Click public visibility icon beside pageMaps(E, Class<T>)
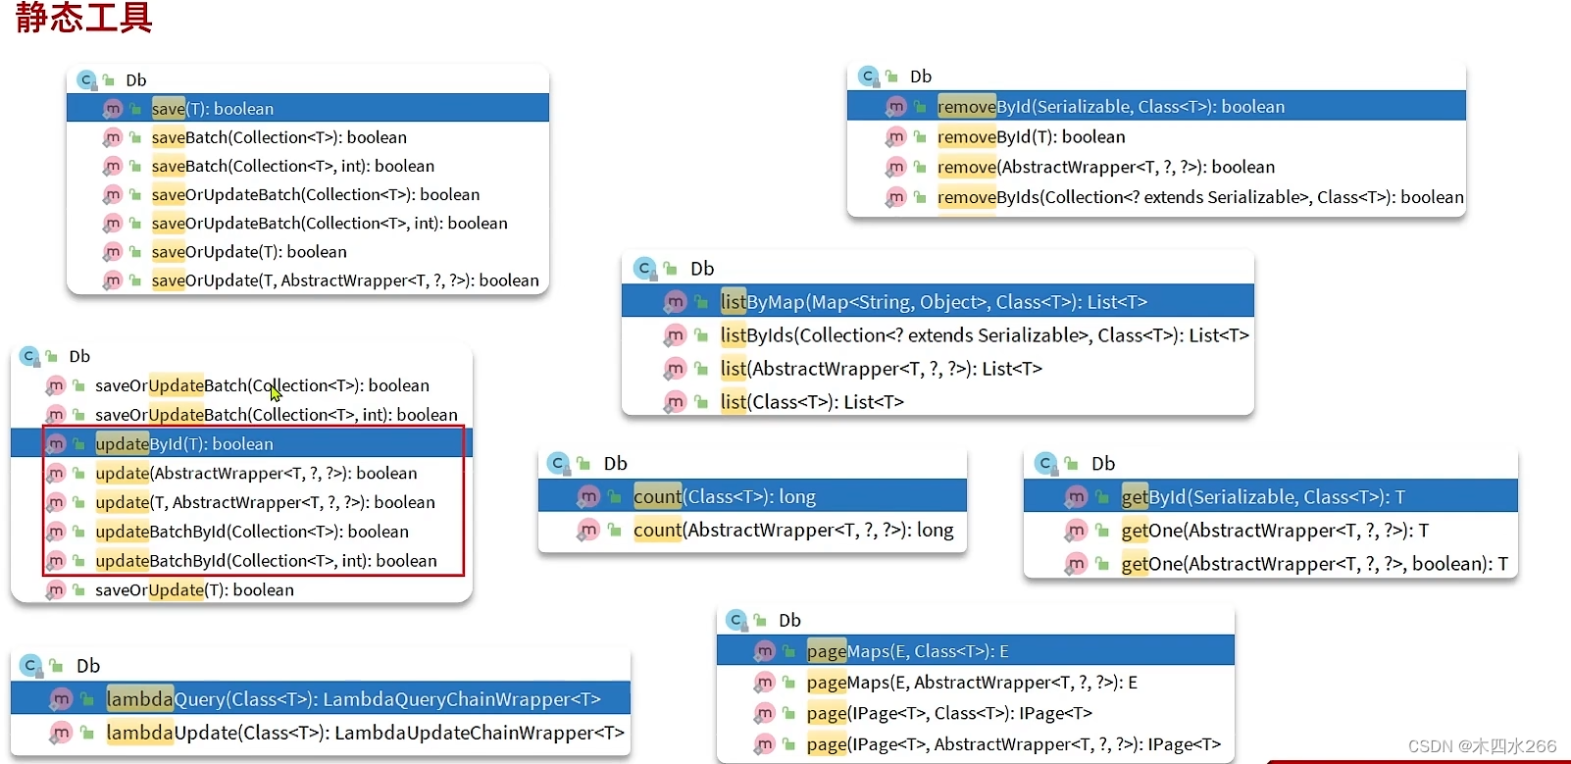Screen dimensions: 1571x764 (788, 651)
